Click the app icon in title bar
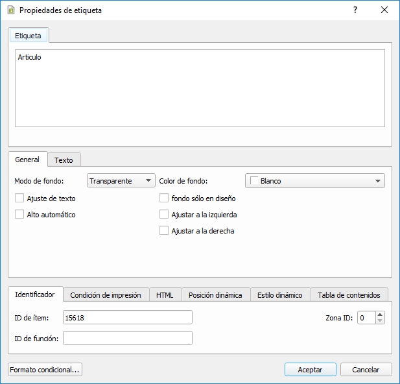Screen dimensions: 400x384 click(11, 10)
